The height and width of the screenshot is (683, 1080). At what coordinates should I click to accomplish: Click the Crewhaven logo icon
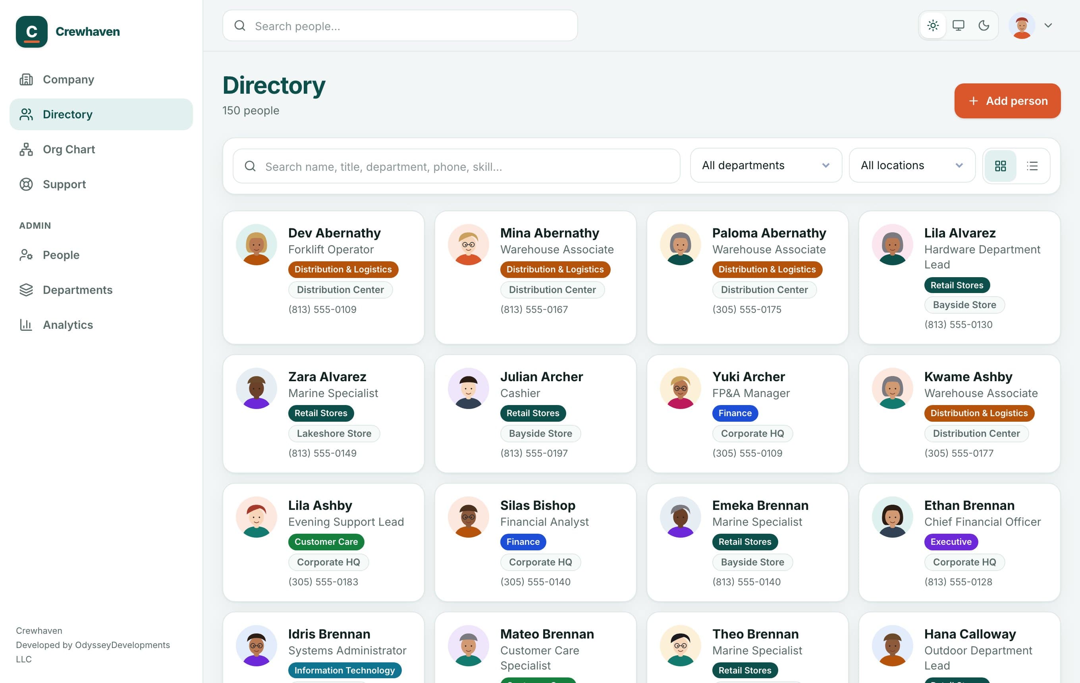[x=31, y=31]
